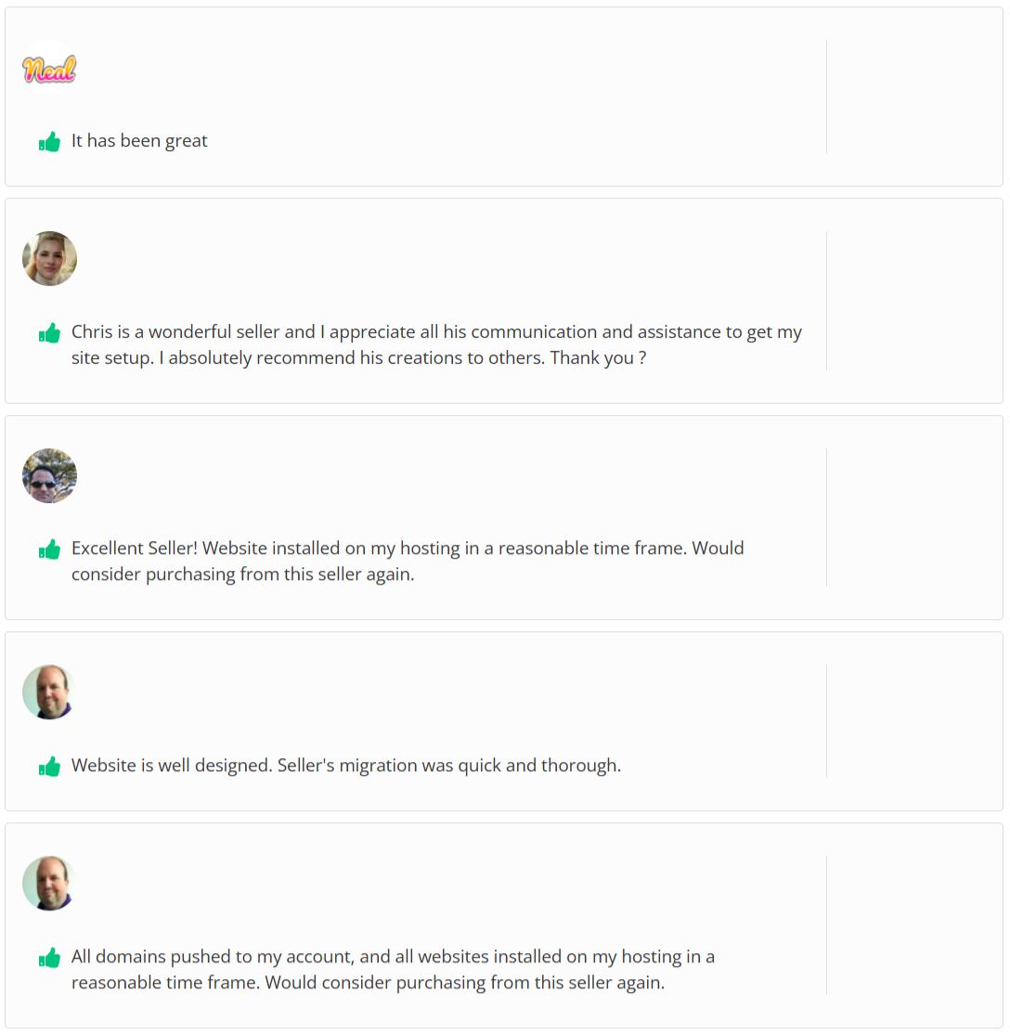Click blank right panel of "All domains pushed" card
This screenshot has width=1010, height=1033.
913,925
